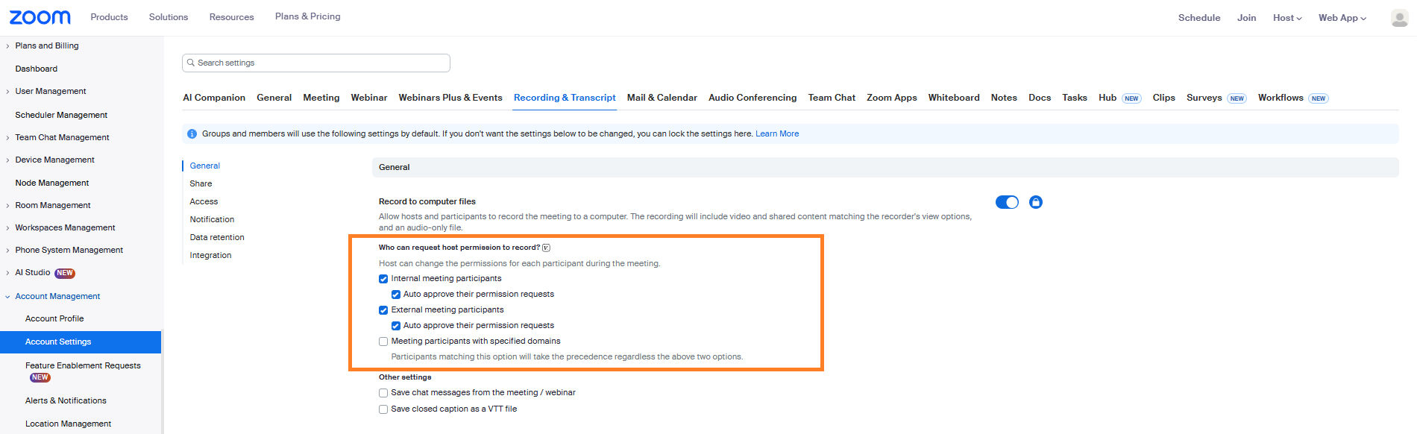The height and width of the screenshot is (434, 1417).
Task: Click the Search settings field
Action: 316,63
